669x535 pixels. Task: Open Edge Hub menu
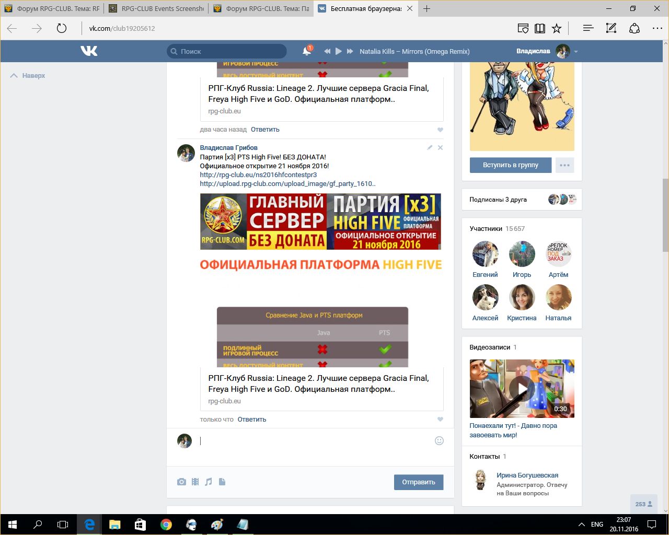588,28
